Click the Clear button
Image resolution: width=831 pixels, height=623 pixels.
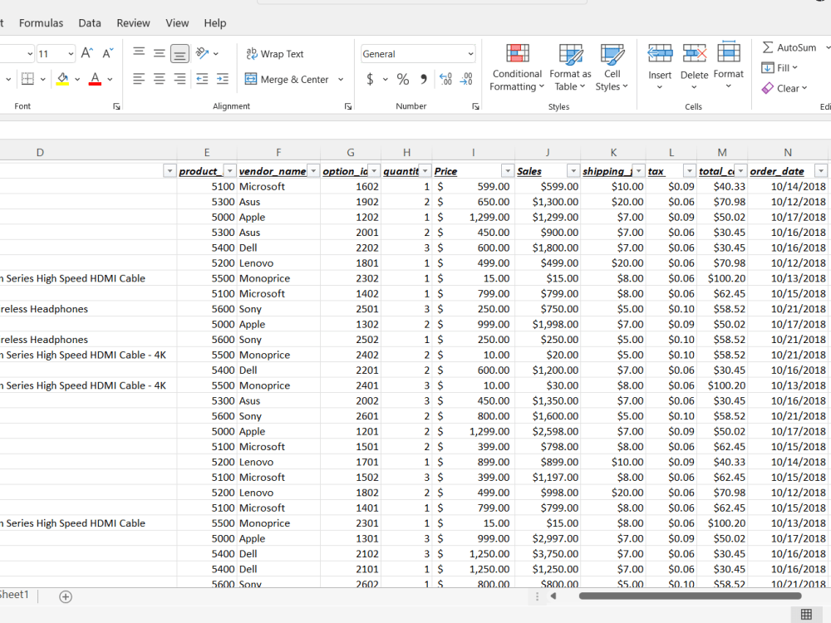[784, 89]
